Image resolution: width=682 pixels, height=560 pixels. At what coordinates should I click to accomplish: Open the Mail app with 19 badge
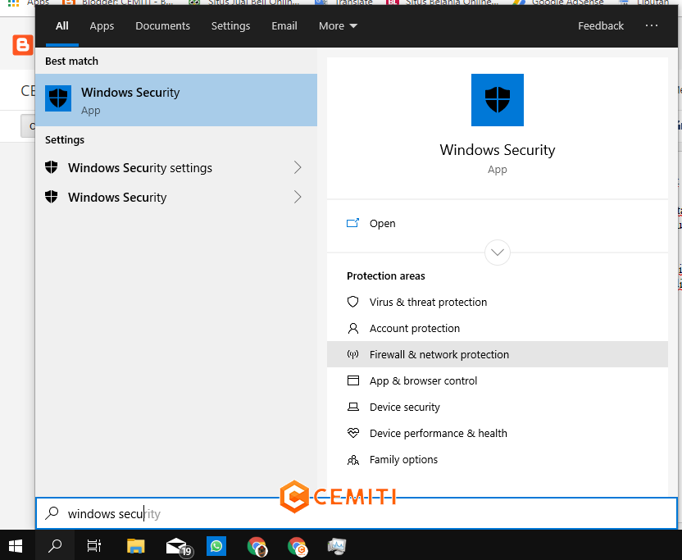(x=179, y=546)
